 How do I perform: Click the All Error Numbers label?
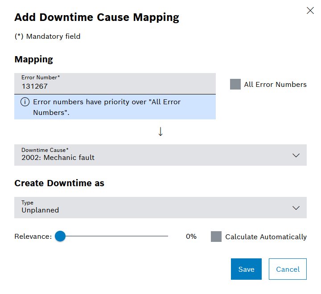[275, 84]
